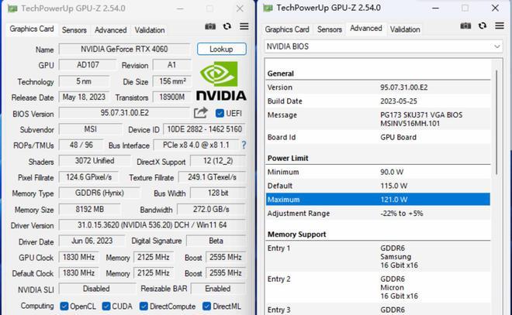Viewport: 512px width, 315px height.
Task: Click the Lookup button
Action: (221, 50)
